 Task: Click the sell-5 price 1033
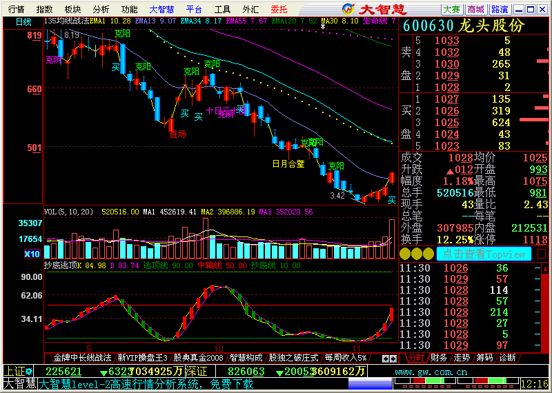coord(446,41)
